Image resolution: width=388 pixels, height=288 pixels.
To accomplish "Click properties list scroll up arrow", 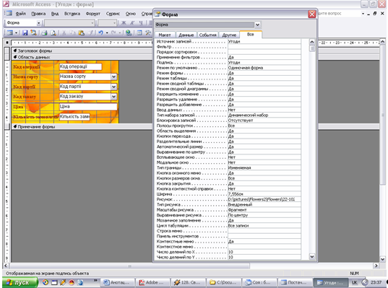I will [x=312, y=42].
